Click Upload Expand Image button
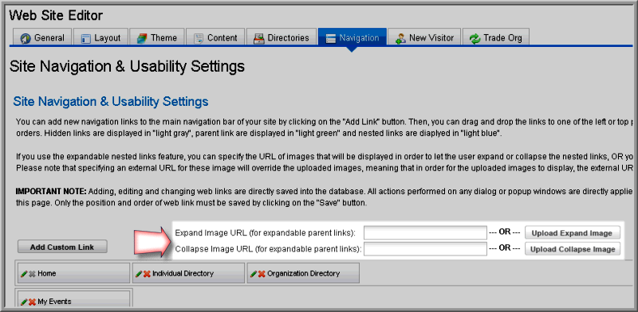 click(x=572, y=233)
